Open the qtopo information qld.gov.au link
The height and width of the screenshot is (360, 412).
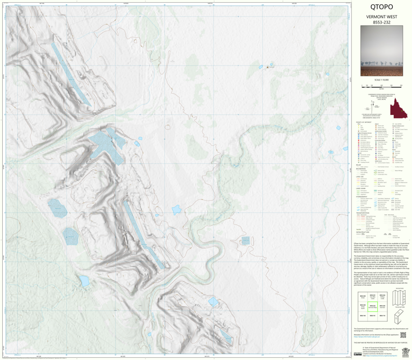coord(367,336)
